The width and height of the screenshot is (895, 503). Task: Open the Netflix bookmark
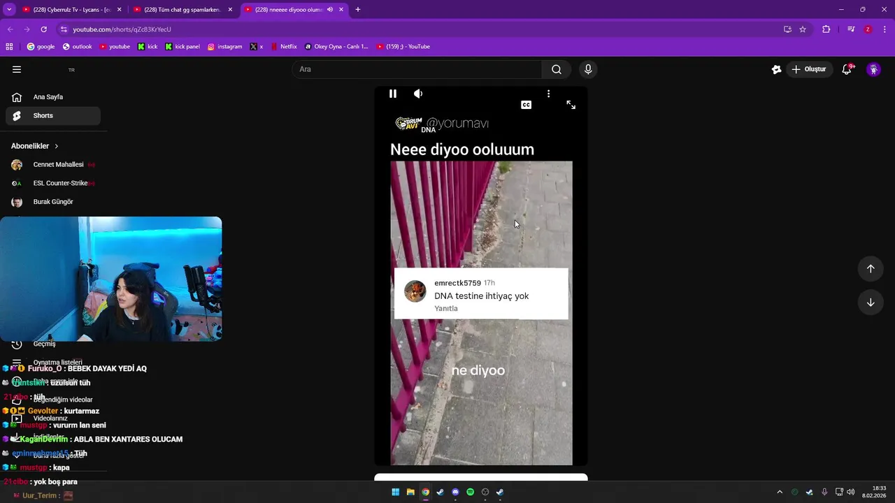[283, 47]
